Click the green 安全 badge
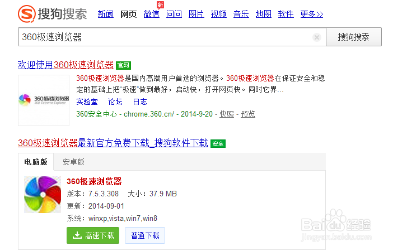The width and height of the screenshot is (393, 251). [218, 143]
